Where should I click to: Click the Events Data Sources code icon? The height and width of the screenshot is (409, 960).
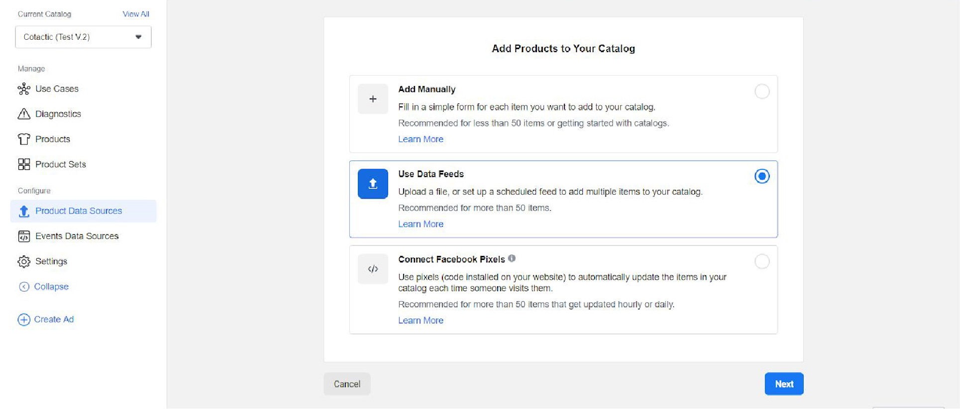pos(23,236)
